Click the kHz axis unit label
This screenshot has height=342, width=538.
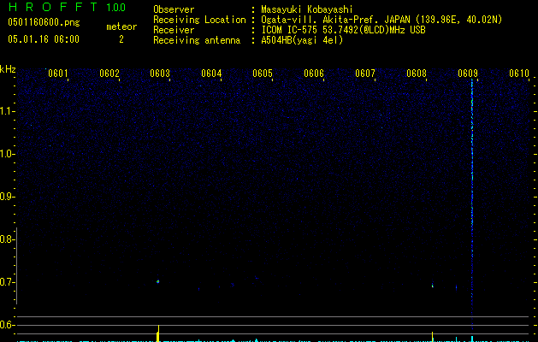tap(8, 69)
